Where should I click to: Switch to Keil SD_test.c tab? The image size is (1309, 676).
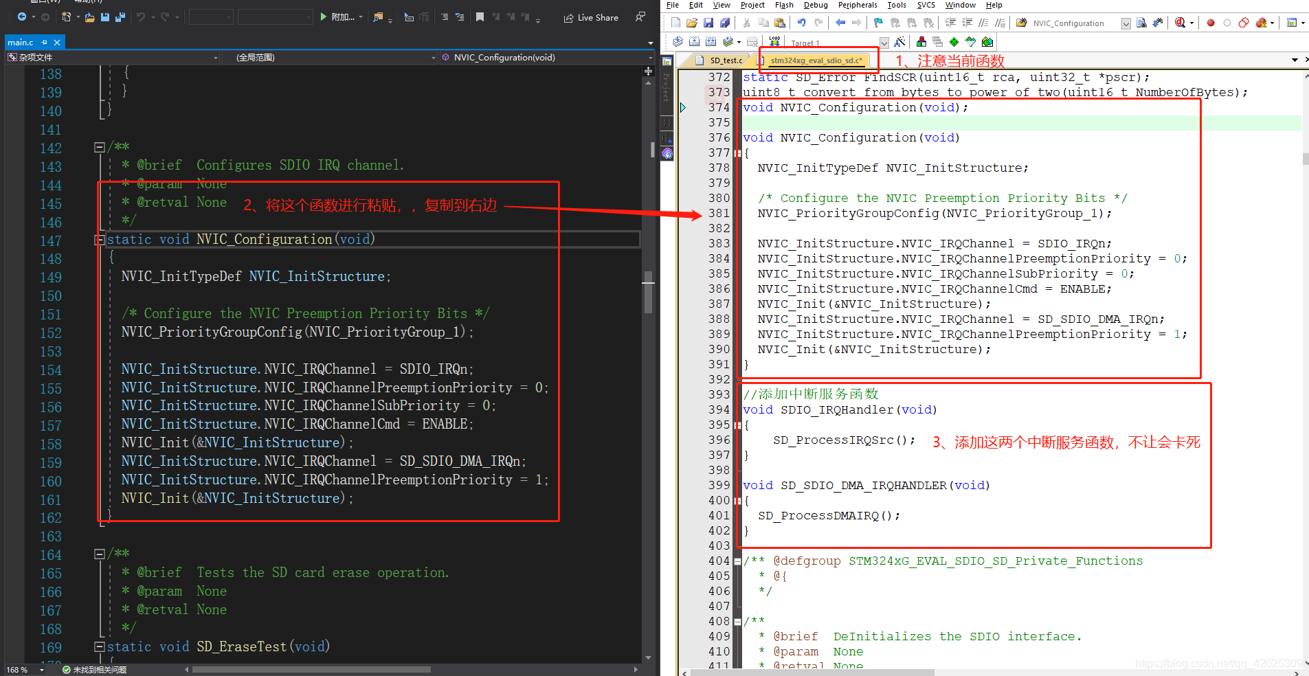pos(722,60)
